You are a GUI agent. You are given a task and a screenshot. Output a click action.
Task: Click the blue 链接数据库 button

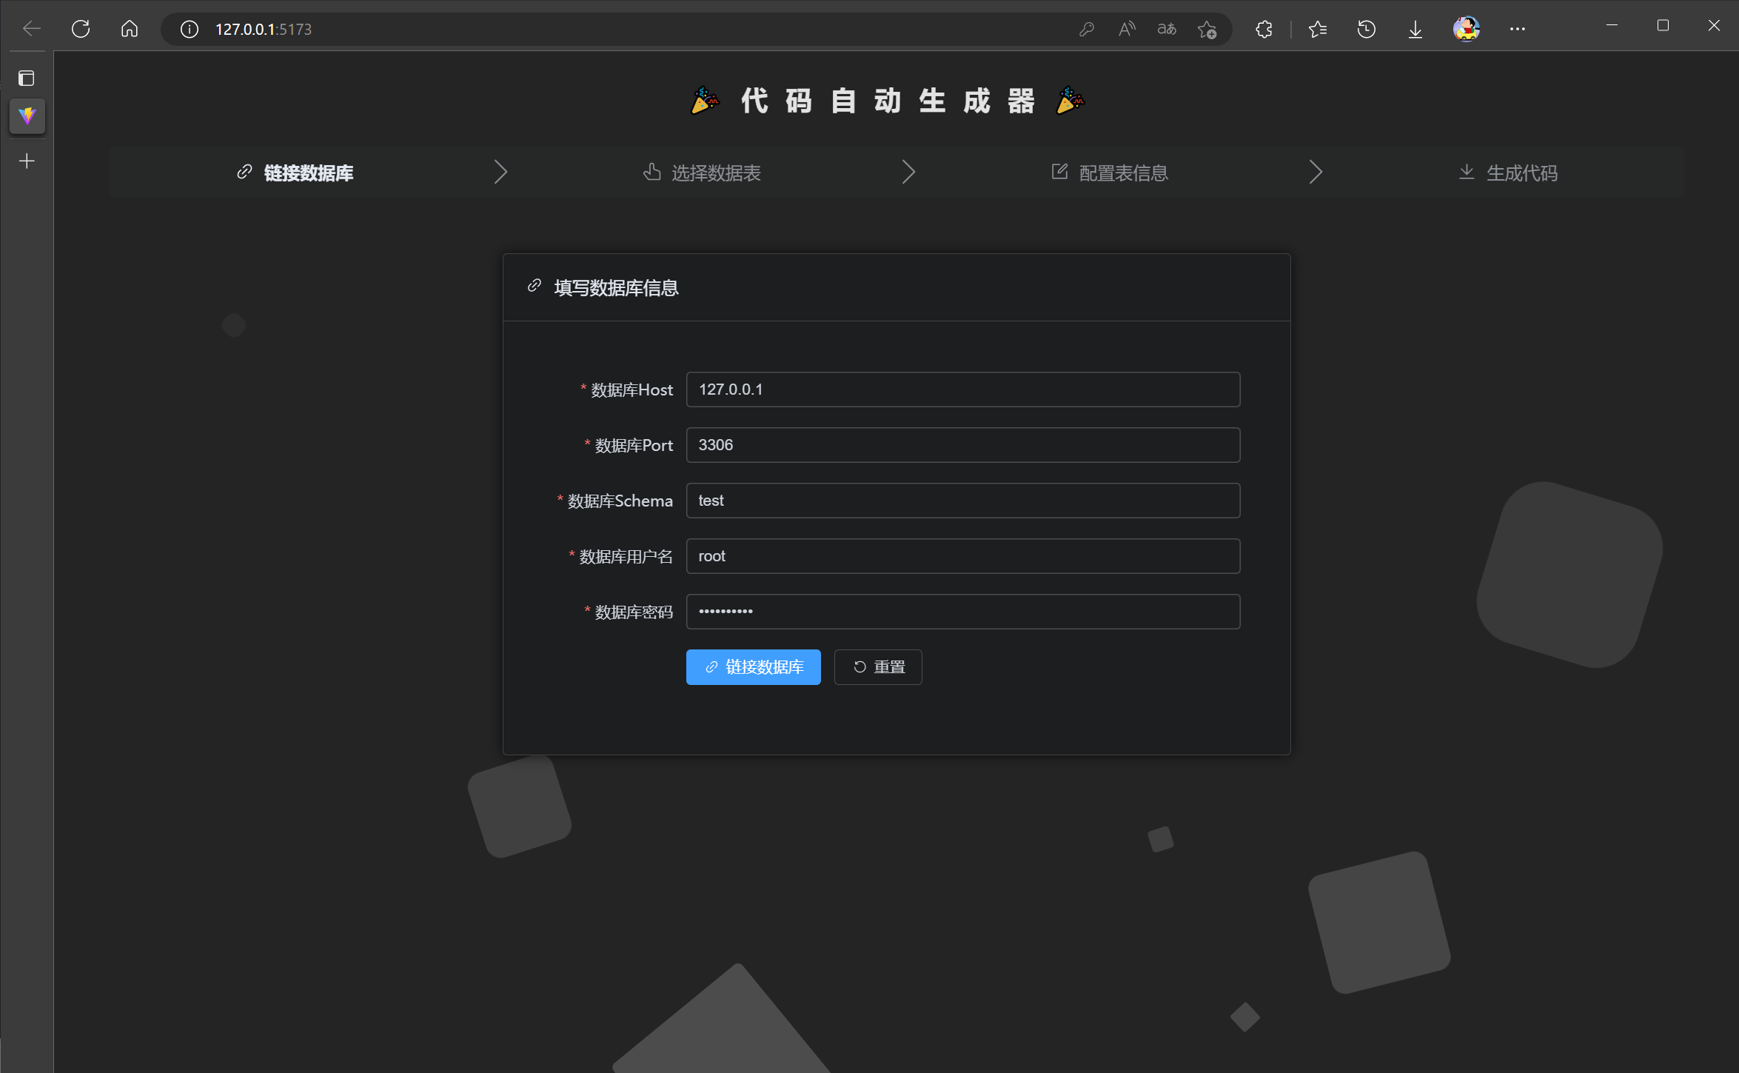click(x=754, y=667)
